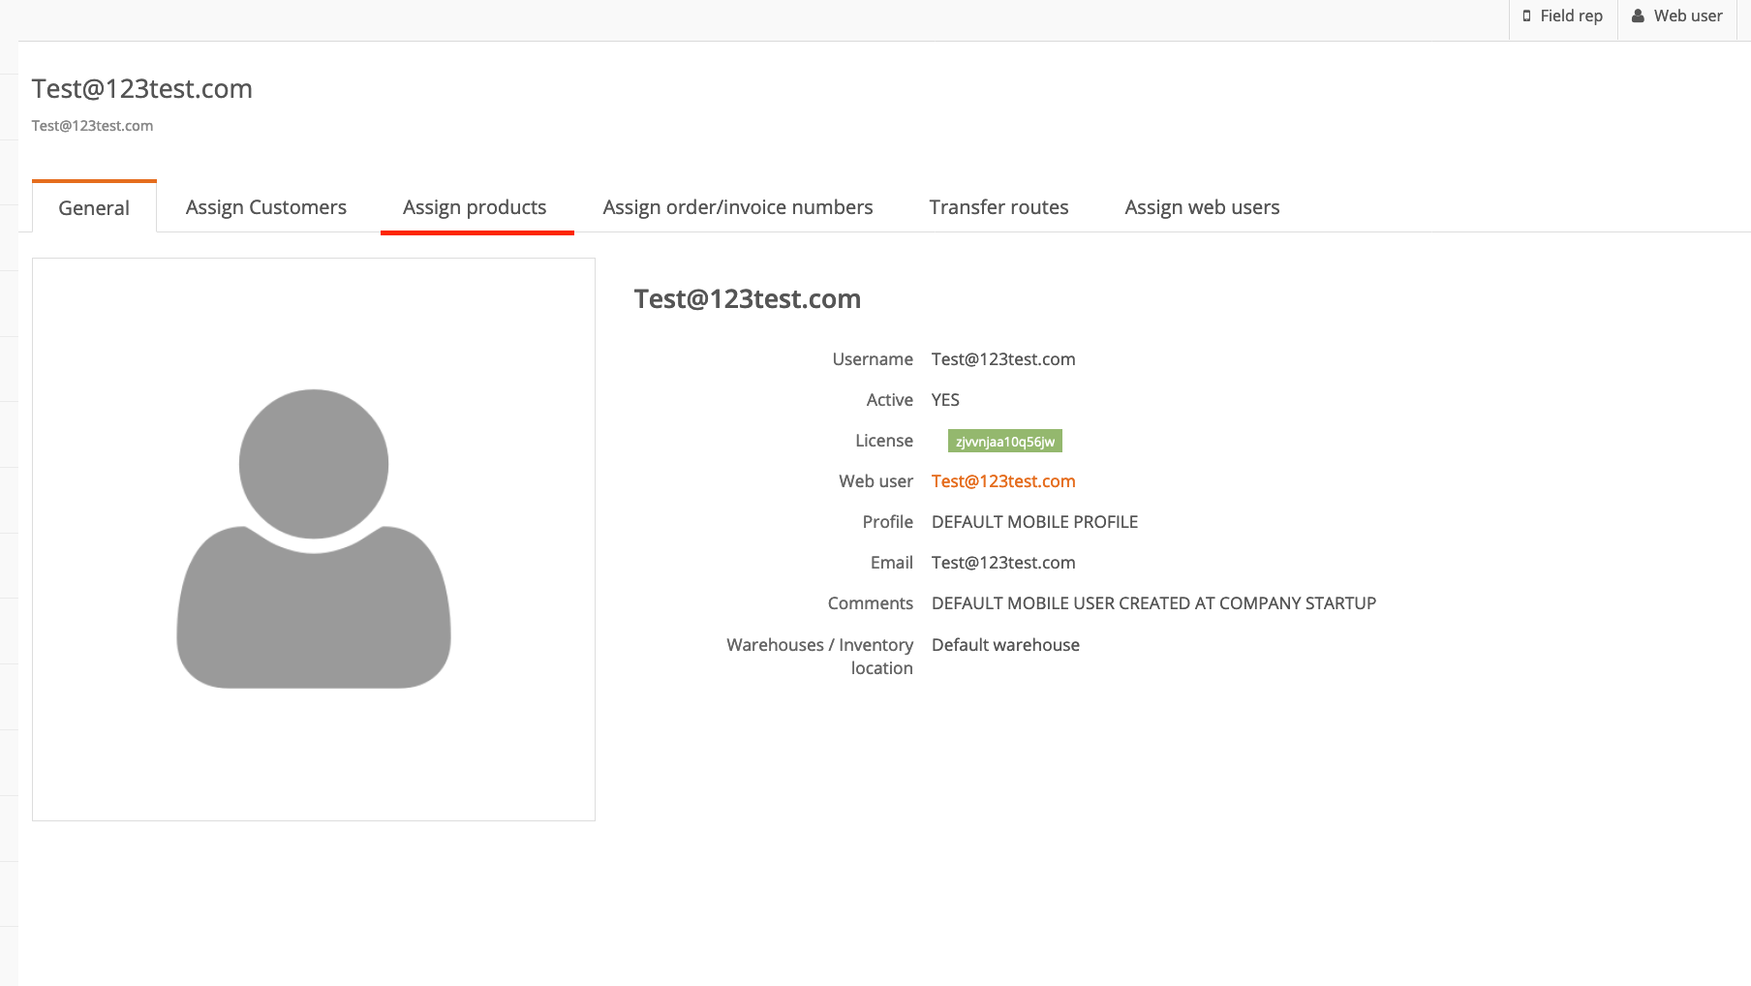Switch to the Assign web users tab
Image resolution: width=1751 pixels, height=986 pixels.
click(1202, 207)
